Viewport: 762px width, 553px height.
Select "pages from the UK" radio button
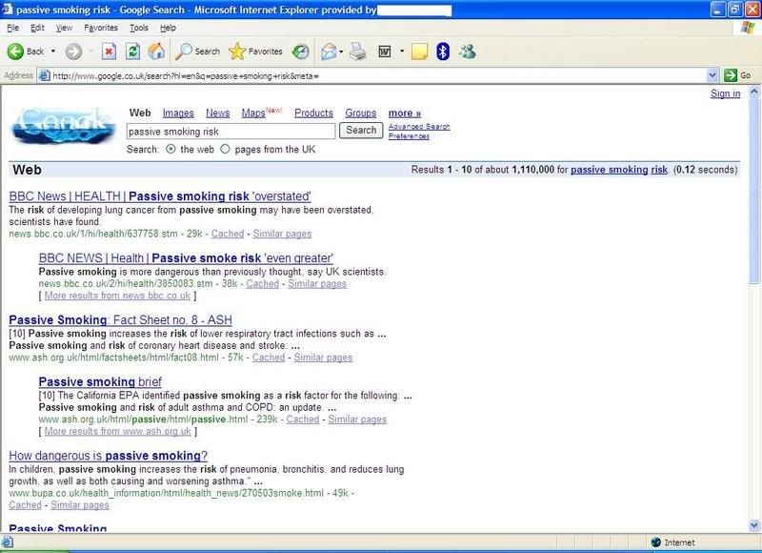pos(225,150)
